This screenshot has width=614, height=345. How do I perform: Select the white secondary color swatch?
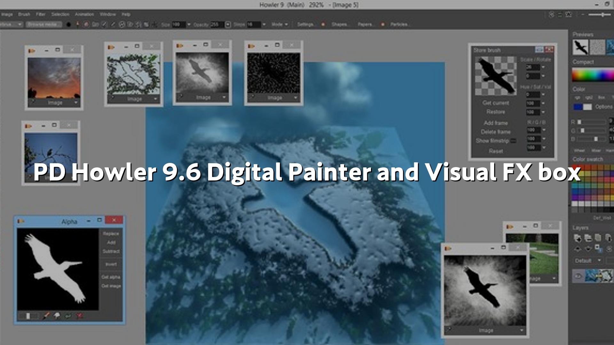587,107
